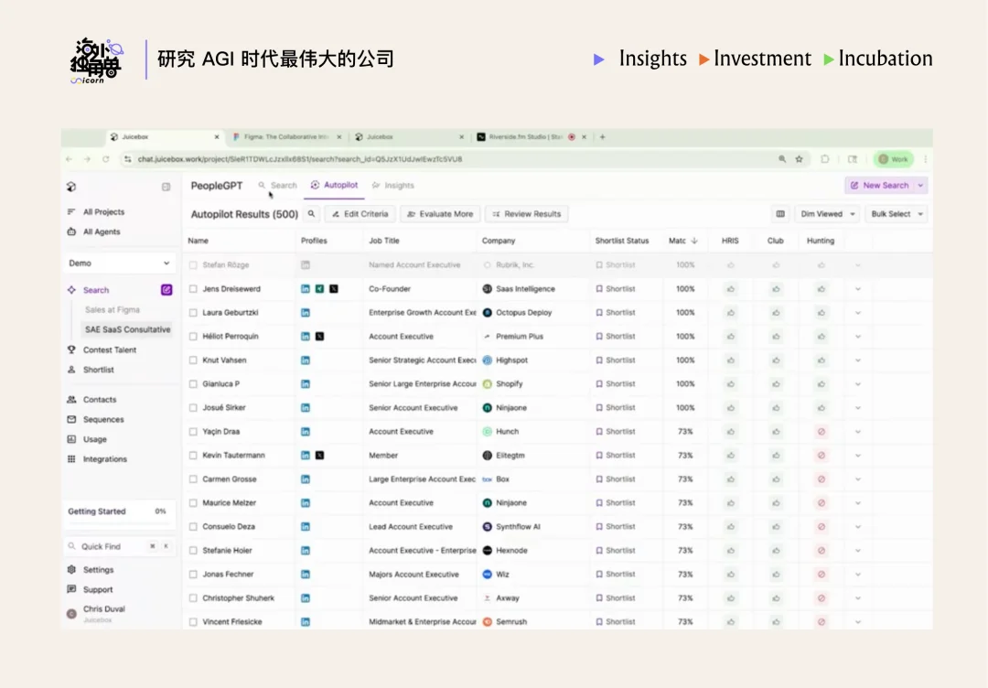Click the Evaluate More button

pos(440,213)
